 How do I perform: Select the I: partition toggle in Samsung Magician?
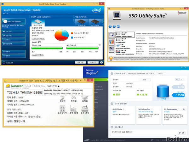point(182,79)
